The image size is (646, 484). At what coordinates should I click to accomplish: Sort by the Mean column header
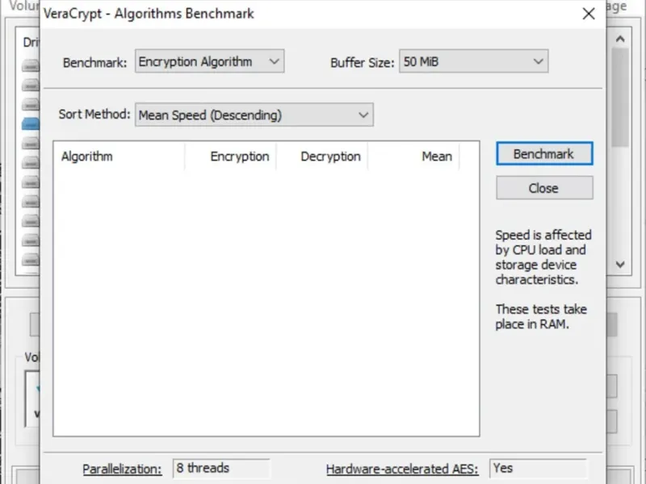click(x=413, y=156)
